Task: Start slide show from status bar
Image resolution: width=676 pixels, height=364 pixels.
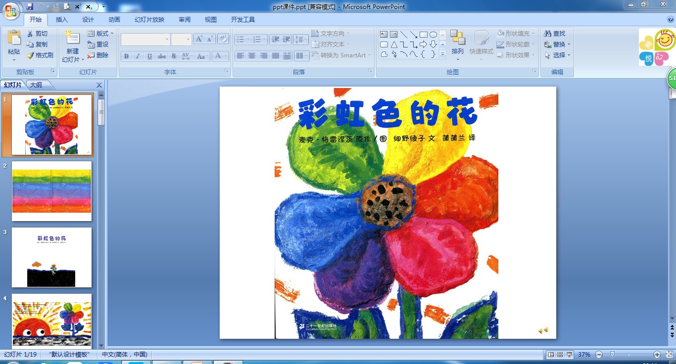Action: coord(570,355)
